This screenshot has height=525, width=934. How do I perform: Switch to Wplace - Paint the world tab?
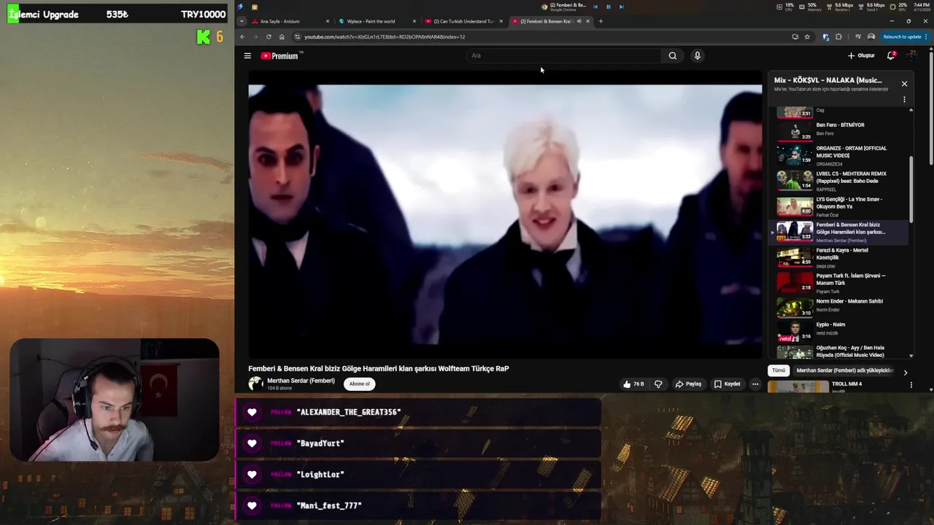tap(377, 21)
